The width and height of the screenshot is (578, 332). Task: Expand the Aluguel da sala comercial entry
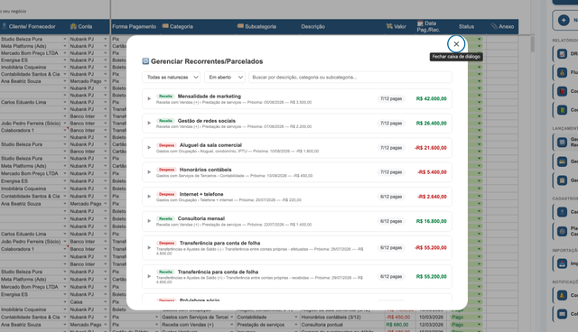click(x=149, y=148)
